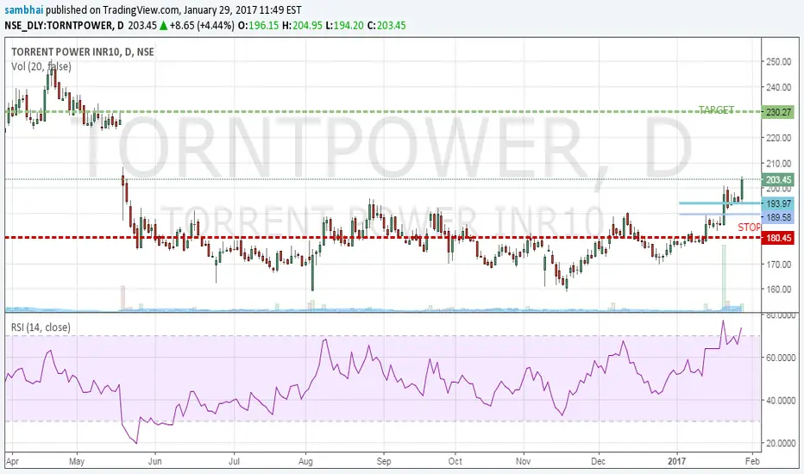The height and width of the screenshot is (474, 804).
Task: Click the RSI 60.0000 axis label
Action: coord(781,357)
